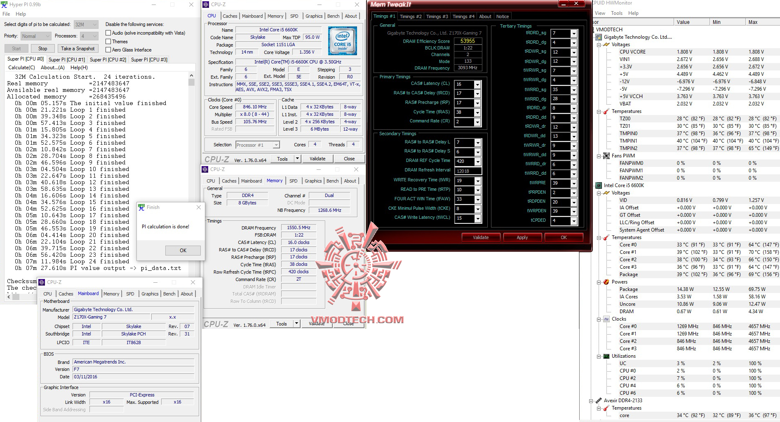Screen dimensions: 780x422
Task: Click the Utilizations icon in HWMonitor
Action: (x=606, y=356)
